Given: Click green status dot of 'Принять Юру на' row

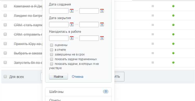Looking at the screenshot, I should click(x=173, y=44).
